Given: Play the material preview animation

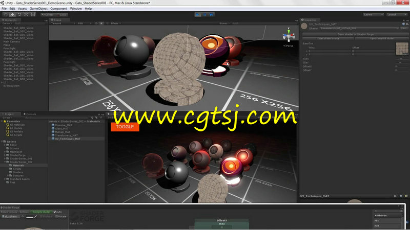Looking at the screenshot, I should coord(395,196).
